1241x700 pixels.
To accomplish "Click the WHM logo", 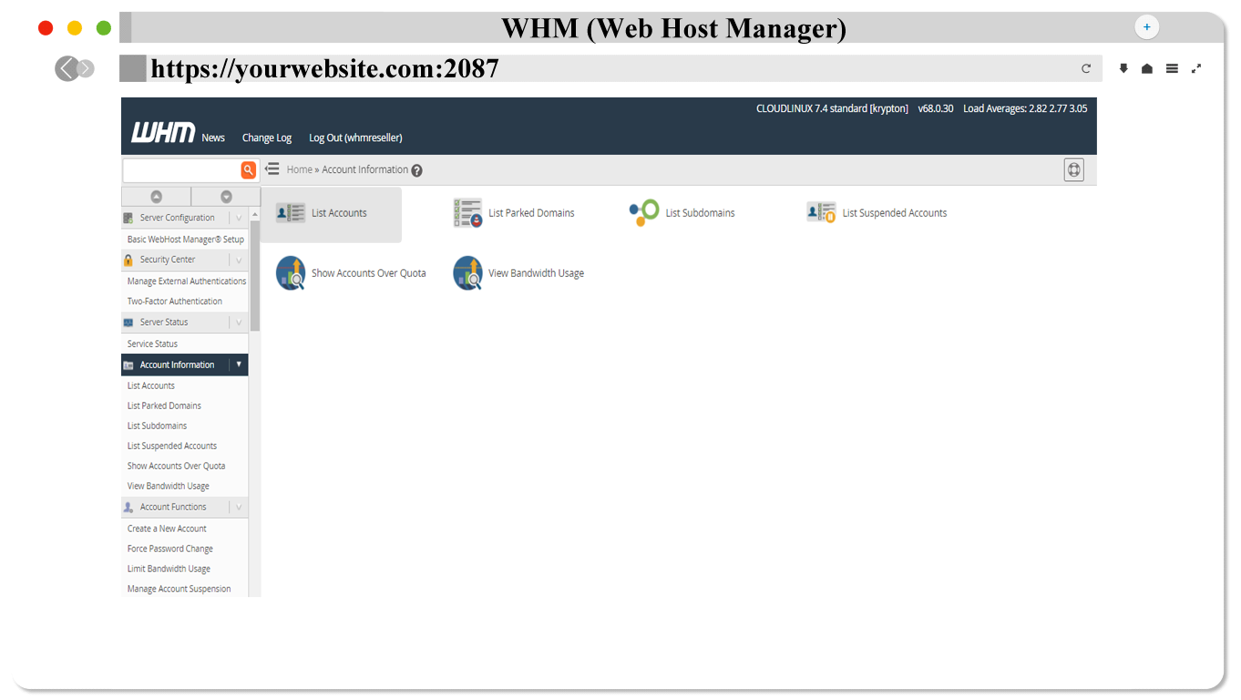I will tap(163, 133).
